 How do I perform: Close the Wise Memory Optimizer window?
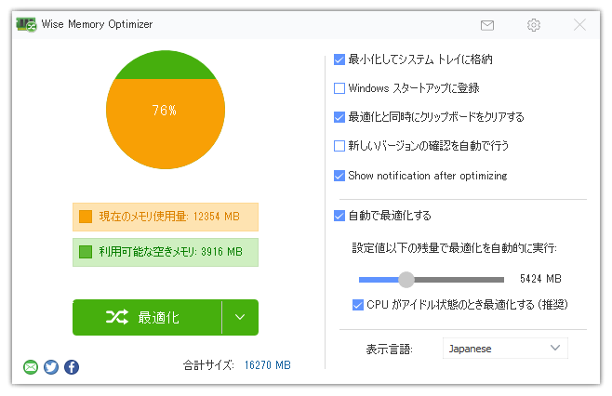pos(579,25)
